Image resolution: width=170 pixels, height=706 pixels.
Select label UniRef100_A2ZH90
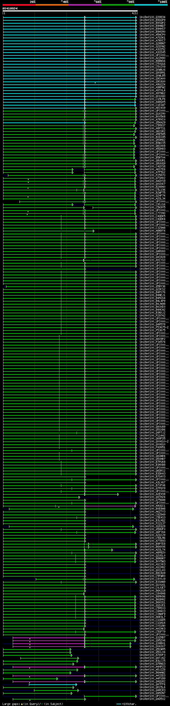pyautogui.click(x=152, y=58)
